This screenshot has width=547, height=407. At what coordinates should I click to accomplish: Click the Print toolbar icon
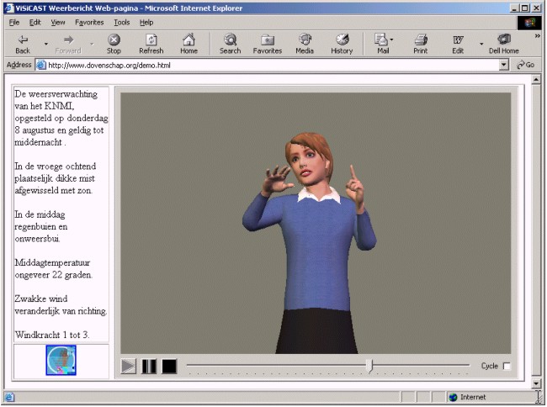pyautogui.click(x=420, y=40)
